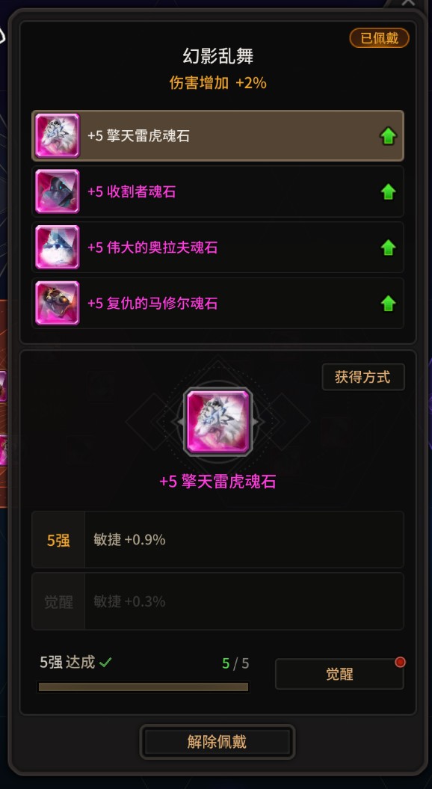Click green upgrade arrow on 擎天雷虎魂石 row
Screen dimensions: 432x789
(x=388, y=136)
